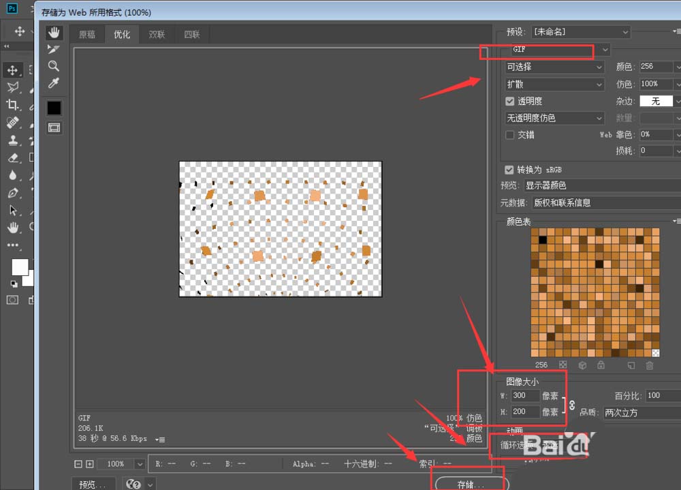Viewport: 681px width, 490px height.
Task: Open the 可选择 color reduction dropdown
Action: (554, 67)
